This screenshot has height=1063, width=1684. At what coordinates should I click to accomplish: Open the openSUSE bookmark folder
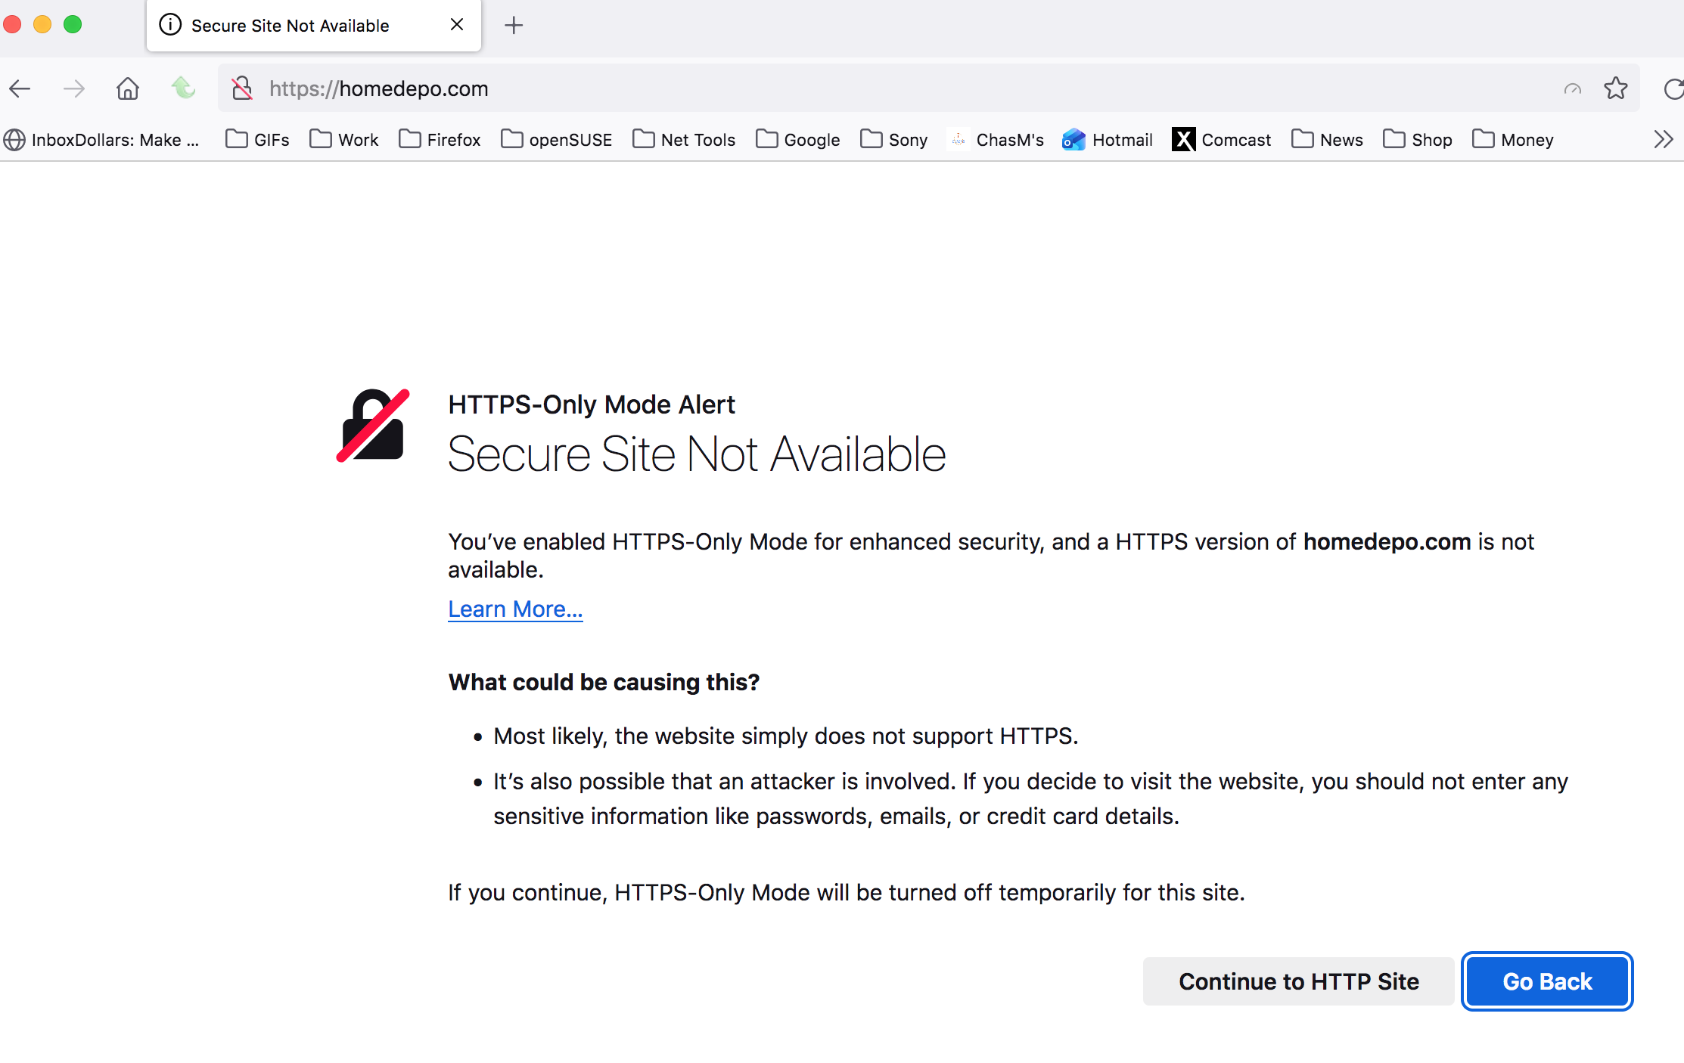click(556, 140)
